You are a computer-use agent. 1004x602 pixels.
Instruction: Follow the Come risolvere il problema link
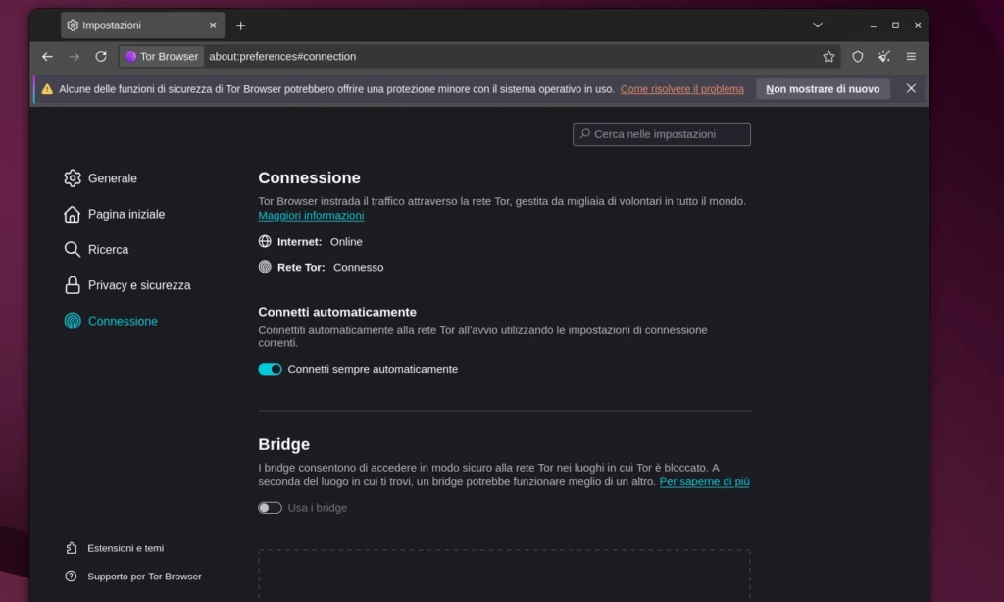click(680, 88)
